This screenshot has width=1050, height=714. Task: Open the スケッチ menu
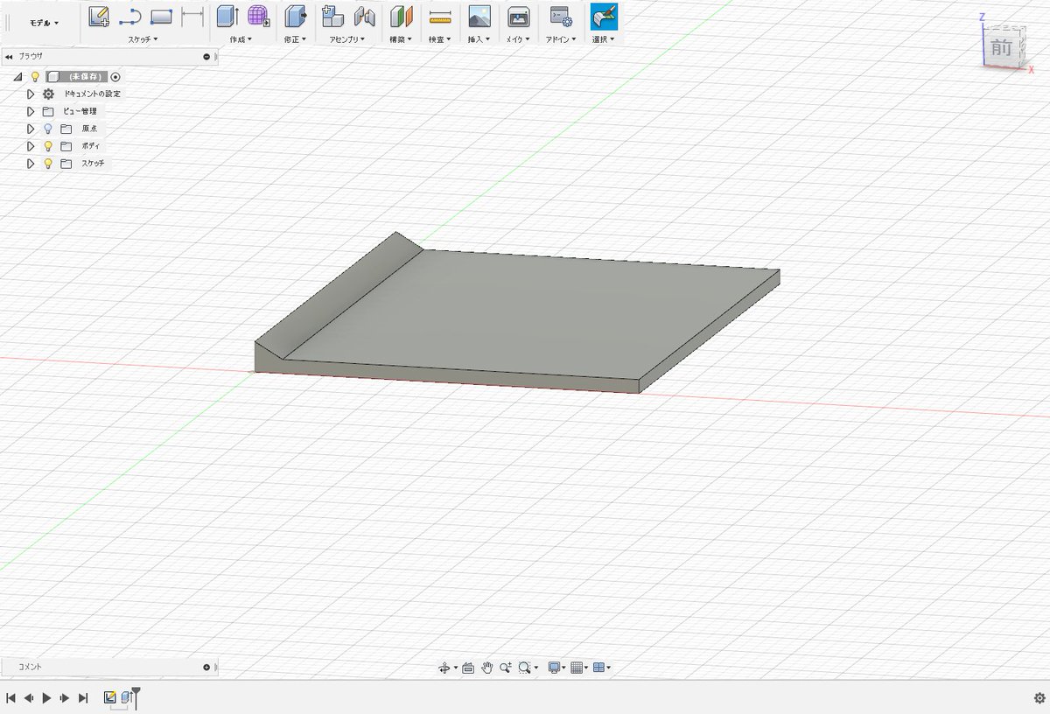point(143,39)
